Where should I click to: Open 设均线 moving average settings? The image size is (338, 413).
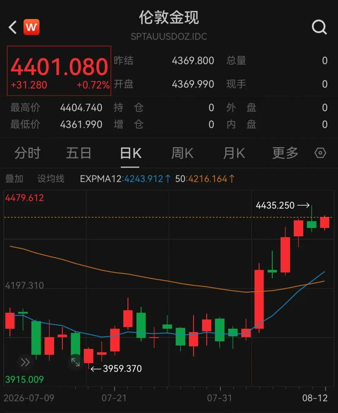(x=51, y=179)
